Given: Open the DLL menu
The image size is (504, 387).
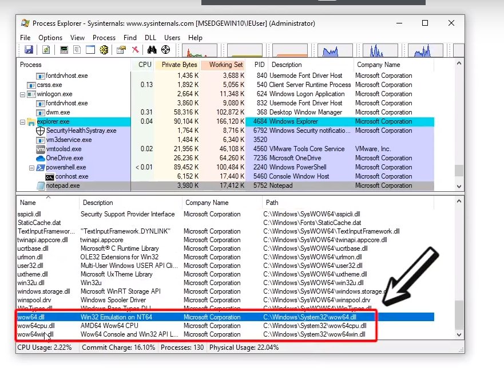Looking at the screenshot, I should coord(150,38).
